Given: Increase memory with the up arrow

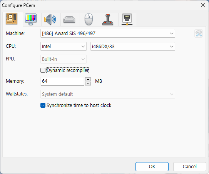Looking at the screenshot, I should pos(88,79).
